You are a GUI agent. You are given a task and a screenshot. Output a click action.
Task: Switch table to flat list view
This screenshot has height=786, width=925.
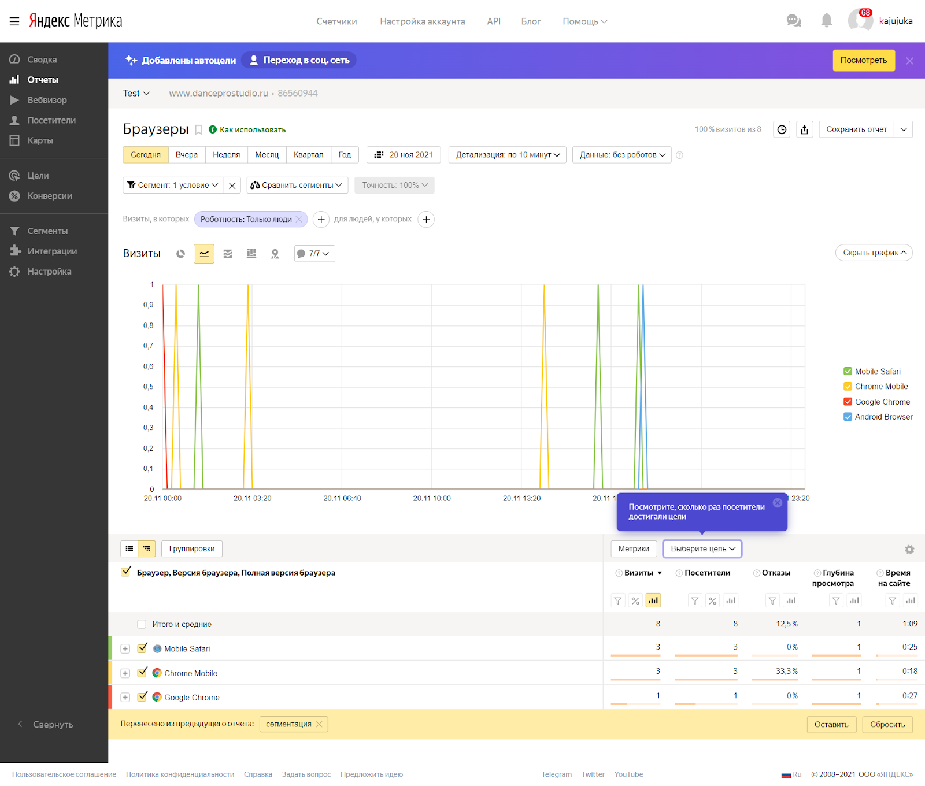(x=129, y=548)
